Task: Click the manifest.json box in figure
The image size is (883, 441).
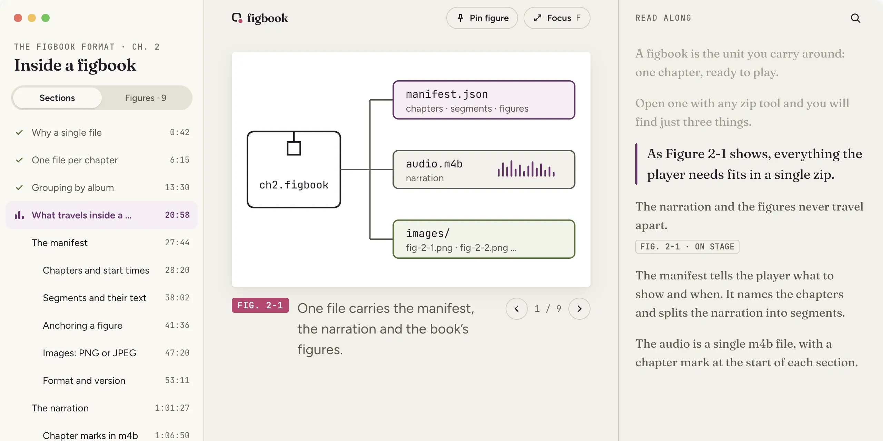Action: coord(484,100)
